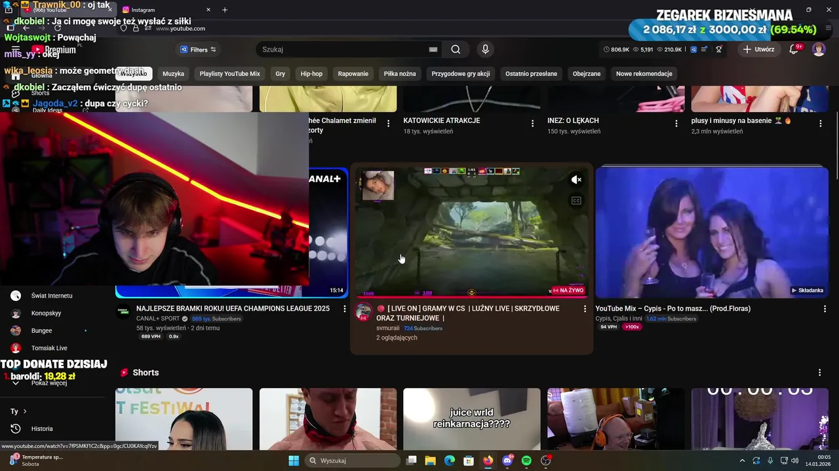Click the trophy icon in vidIQ bar
The width and height of the screenshot is (839, 471).
tap(719, 49)
